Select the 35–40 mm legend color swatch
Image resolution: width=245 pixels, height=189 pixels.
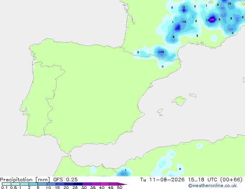pos(95,184)
